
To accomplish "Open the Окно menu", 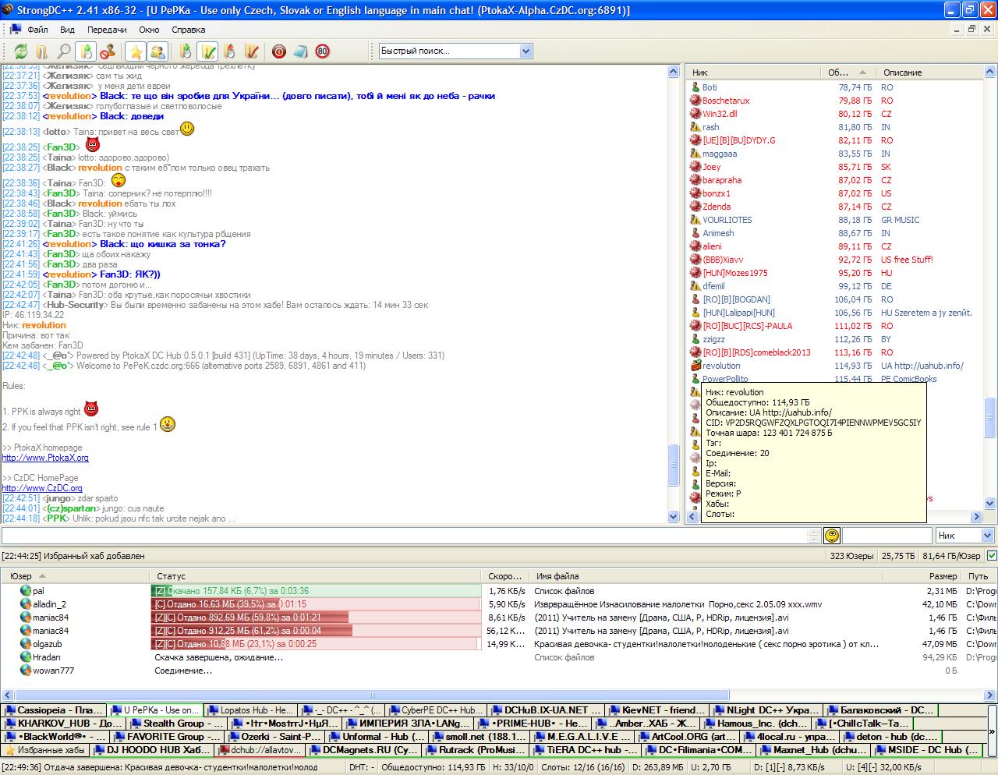I will click(149, 30).
